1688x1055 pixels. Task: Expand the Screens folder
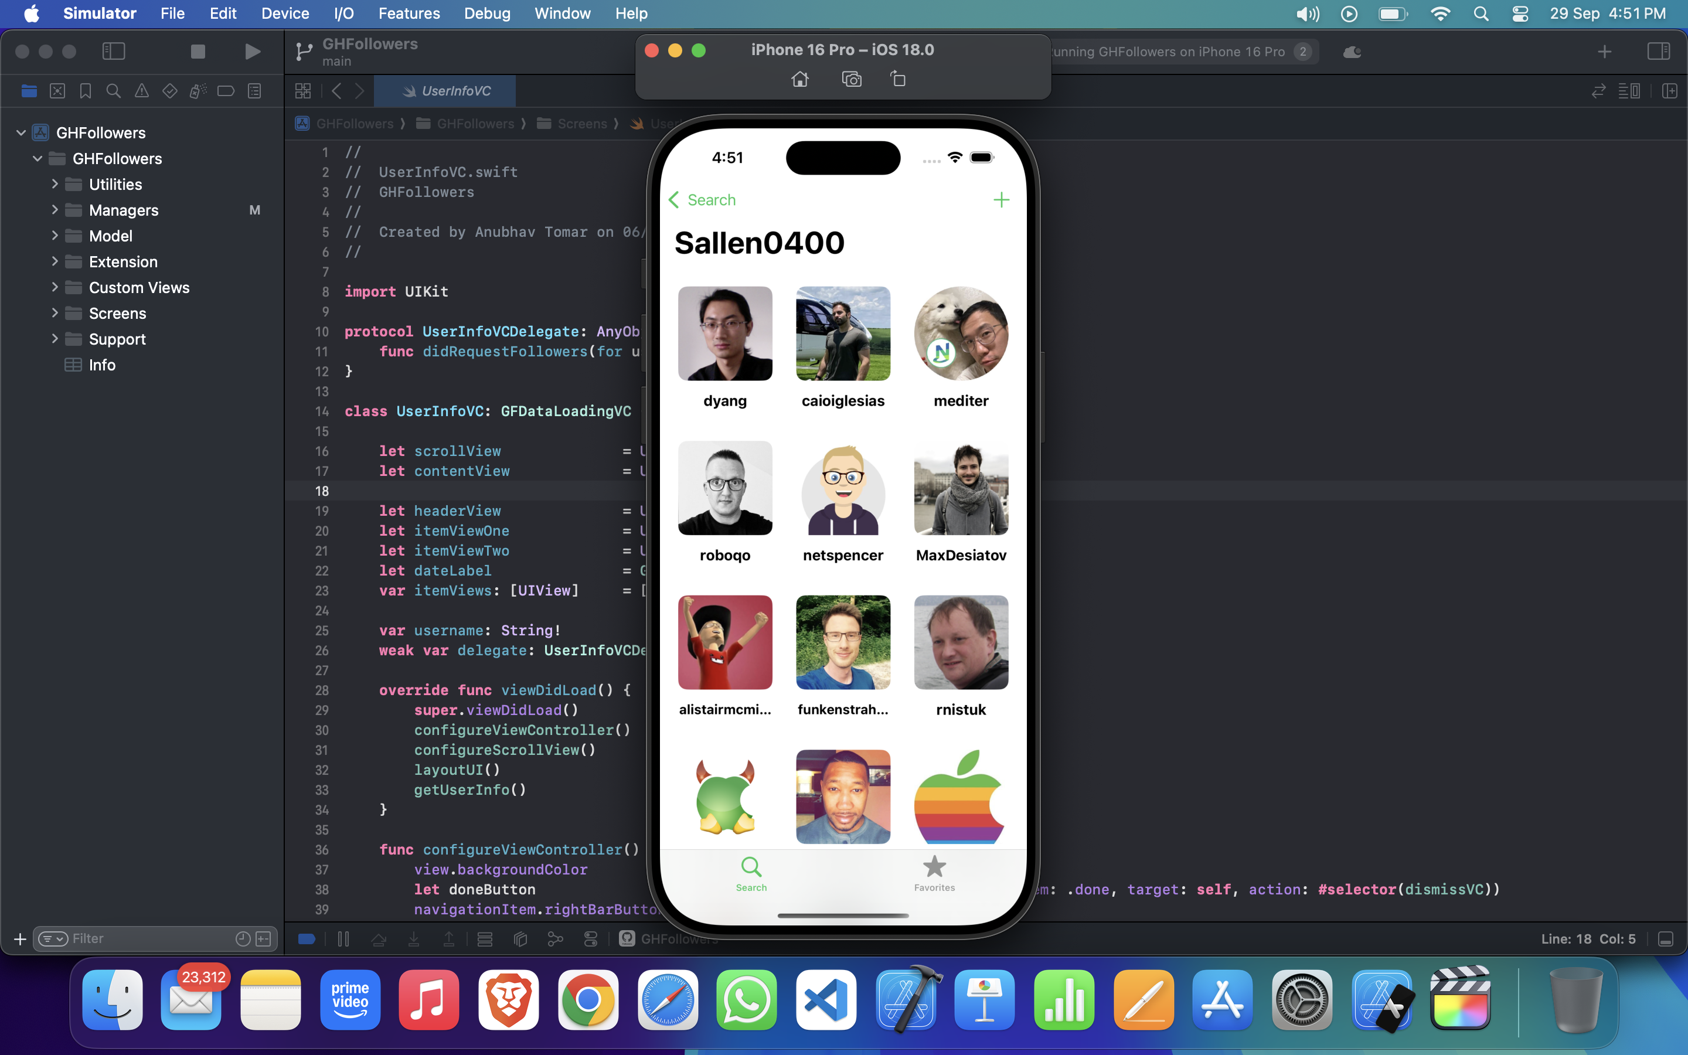[55, 314]
